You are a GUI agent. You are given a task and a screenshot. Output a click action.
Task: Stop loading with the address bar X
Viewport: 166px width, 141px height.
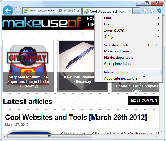click(78, 11)
